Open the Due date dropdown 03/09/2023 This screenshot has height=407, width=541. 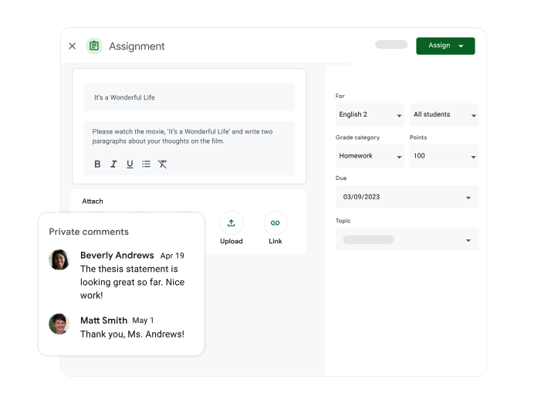407,197
